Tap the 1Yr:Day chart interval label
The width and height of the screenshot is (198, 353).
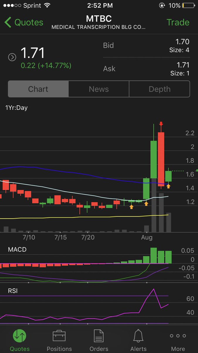[16, 108]
